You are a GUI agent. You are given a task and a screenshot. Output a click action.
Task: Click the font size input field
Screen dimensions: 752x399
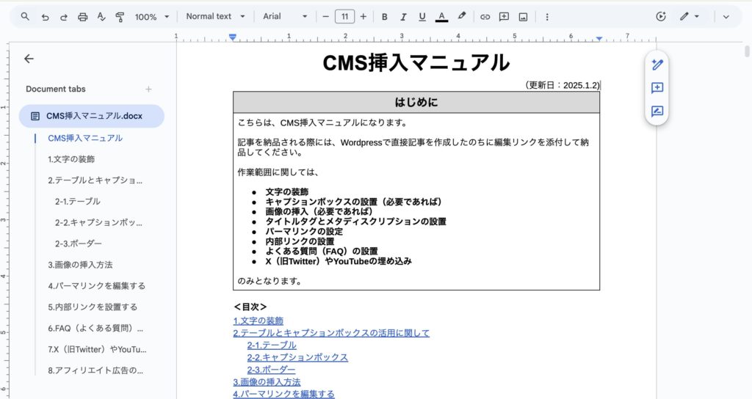pos(344,16)
